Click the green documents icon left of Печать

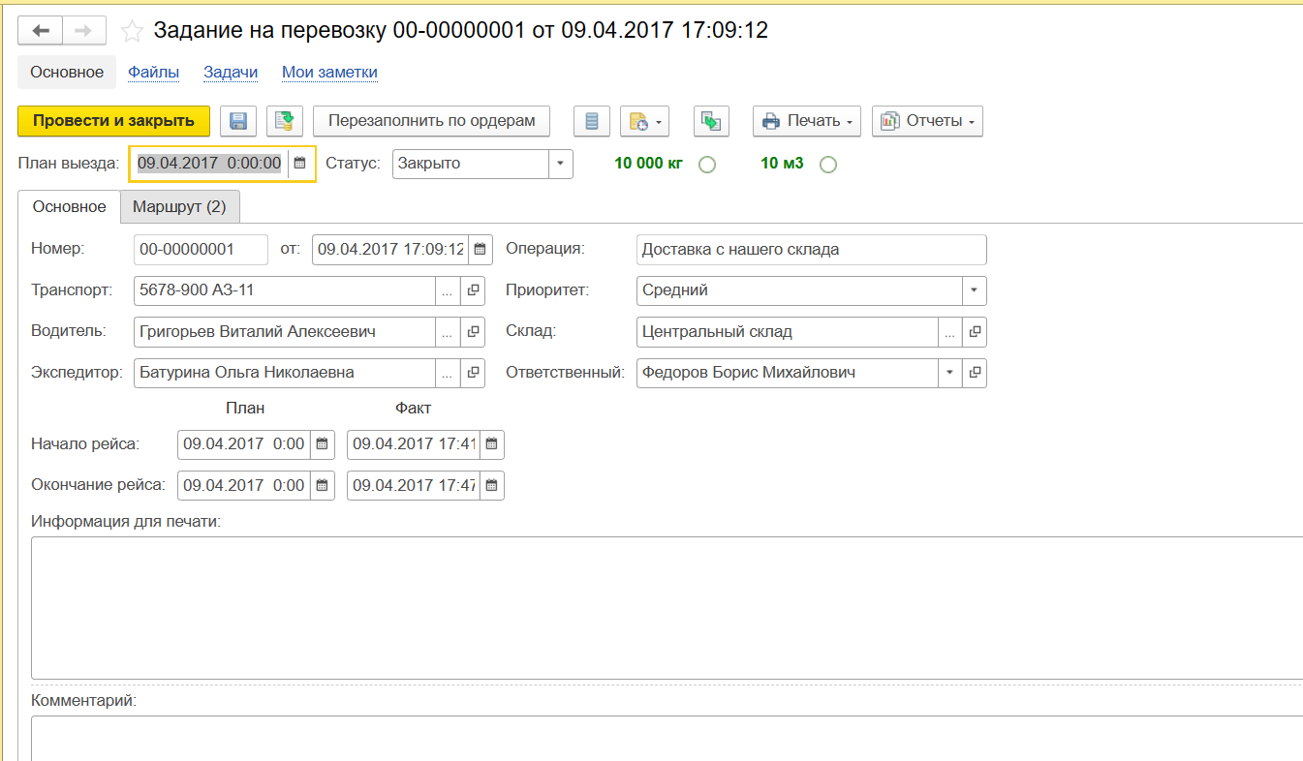711,121
